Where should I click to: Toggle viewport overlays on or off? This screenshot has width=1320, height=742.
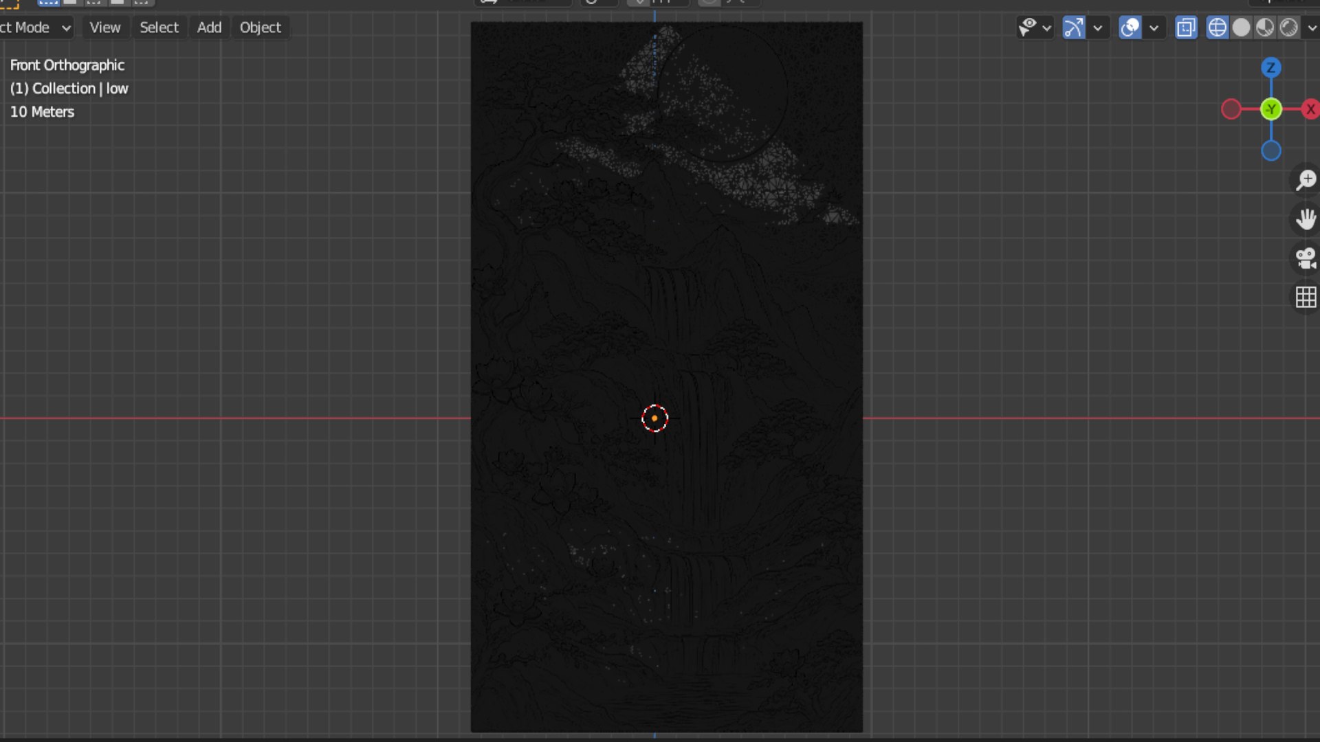tap(1130, 27)
